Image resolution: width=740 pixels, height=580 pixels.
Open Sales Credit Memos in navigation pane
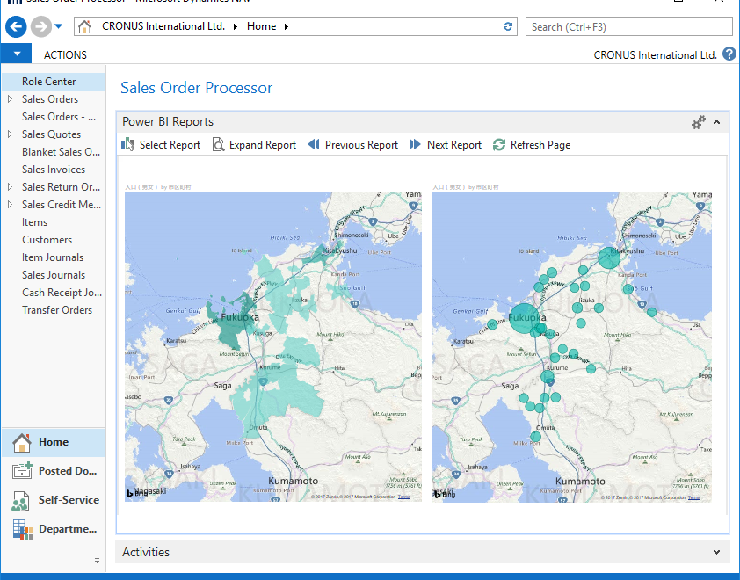pyautogui.click(x=62, y=205)
